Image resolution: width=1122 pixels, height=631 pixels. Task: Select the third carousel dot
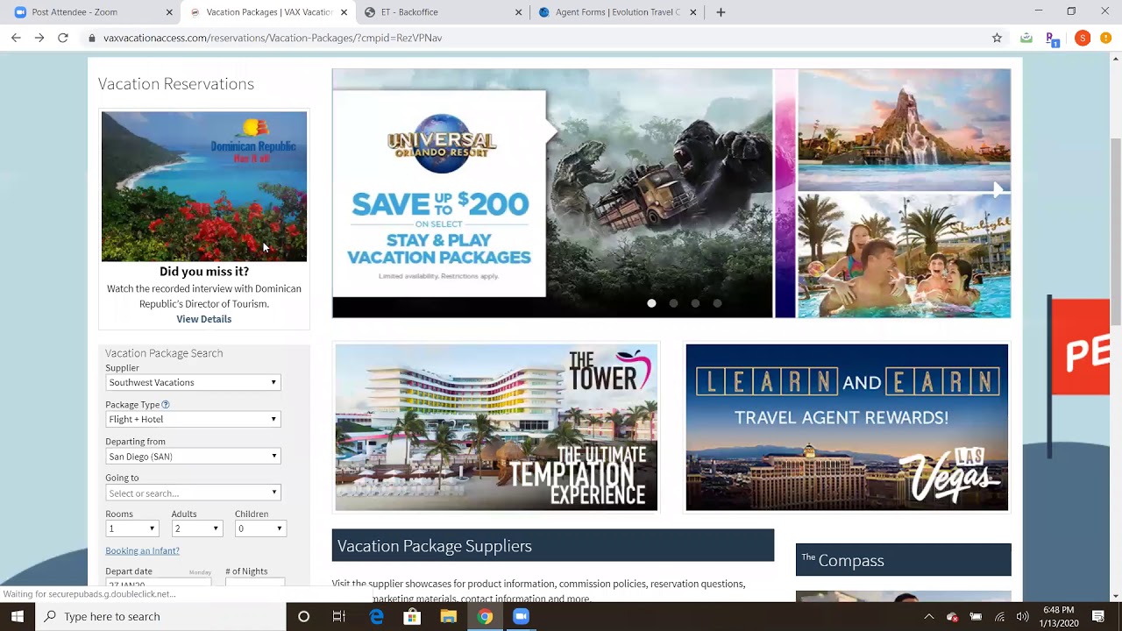coord(695,303)
